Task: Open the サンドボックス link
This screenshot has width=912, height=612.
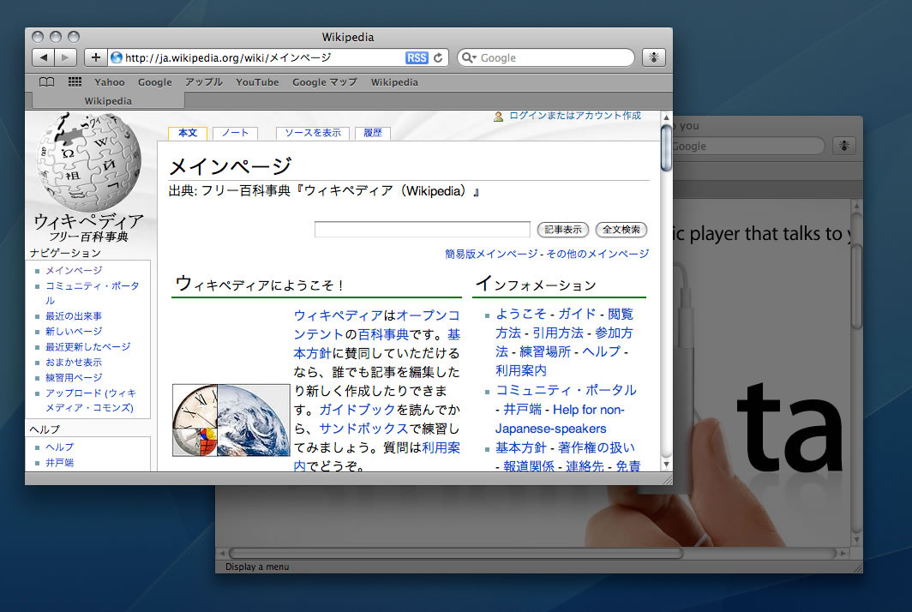Action: pos(364,429)
